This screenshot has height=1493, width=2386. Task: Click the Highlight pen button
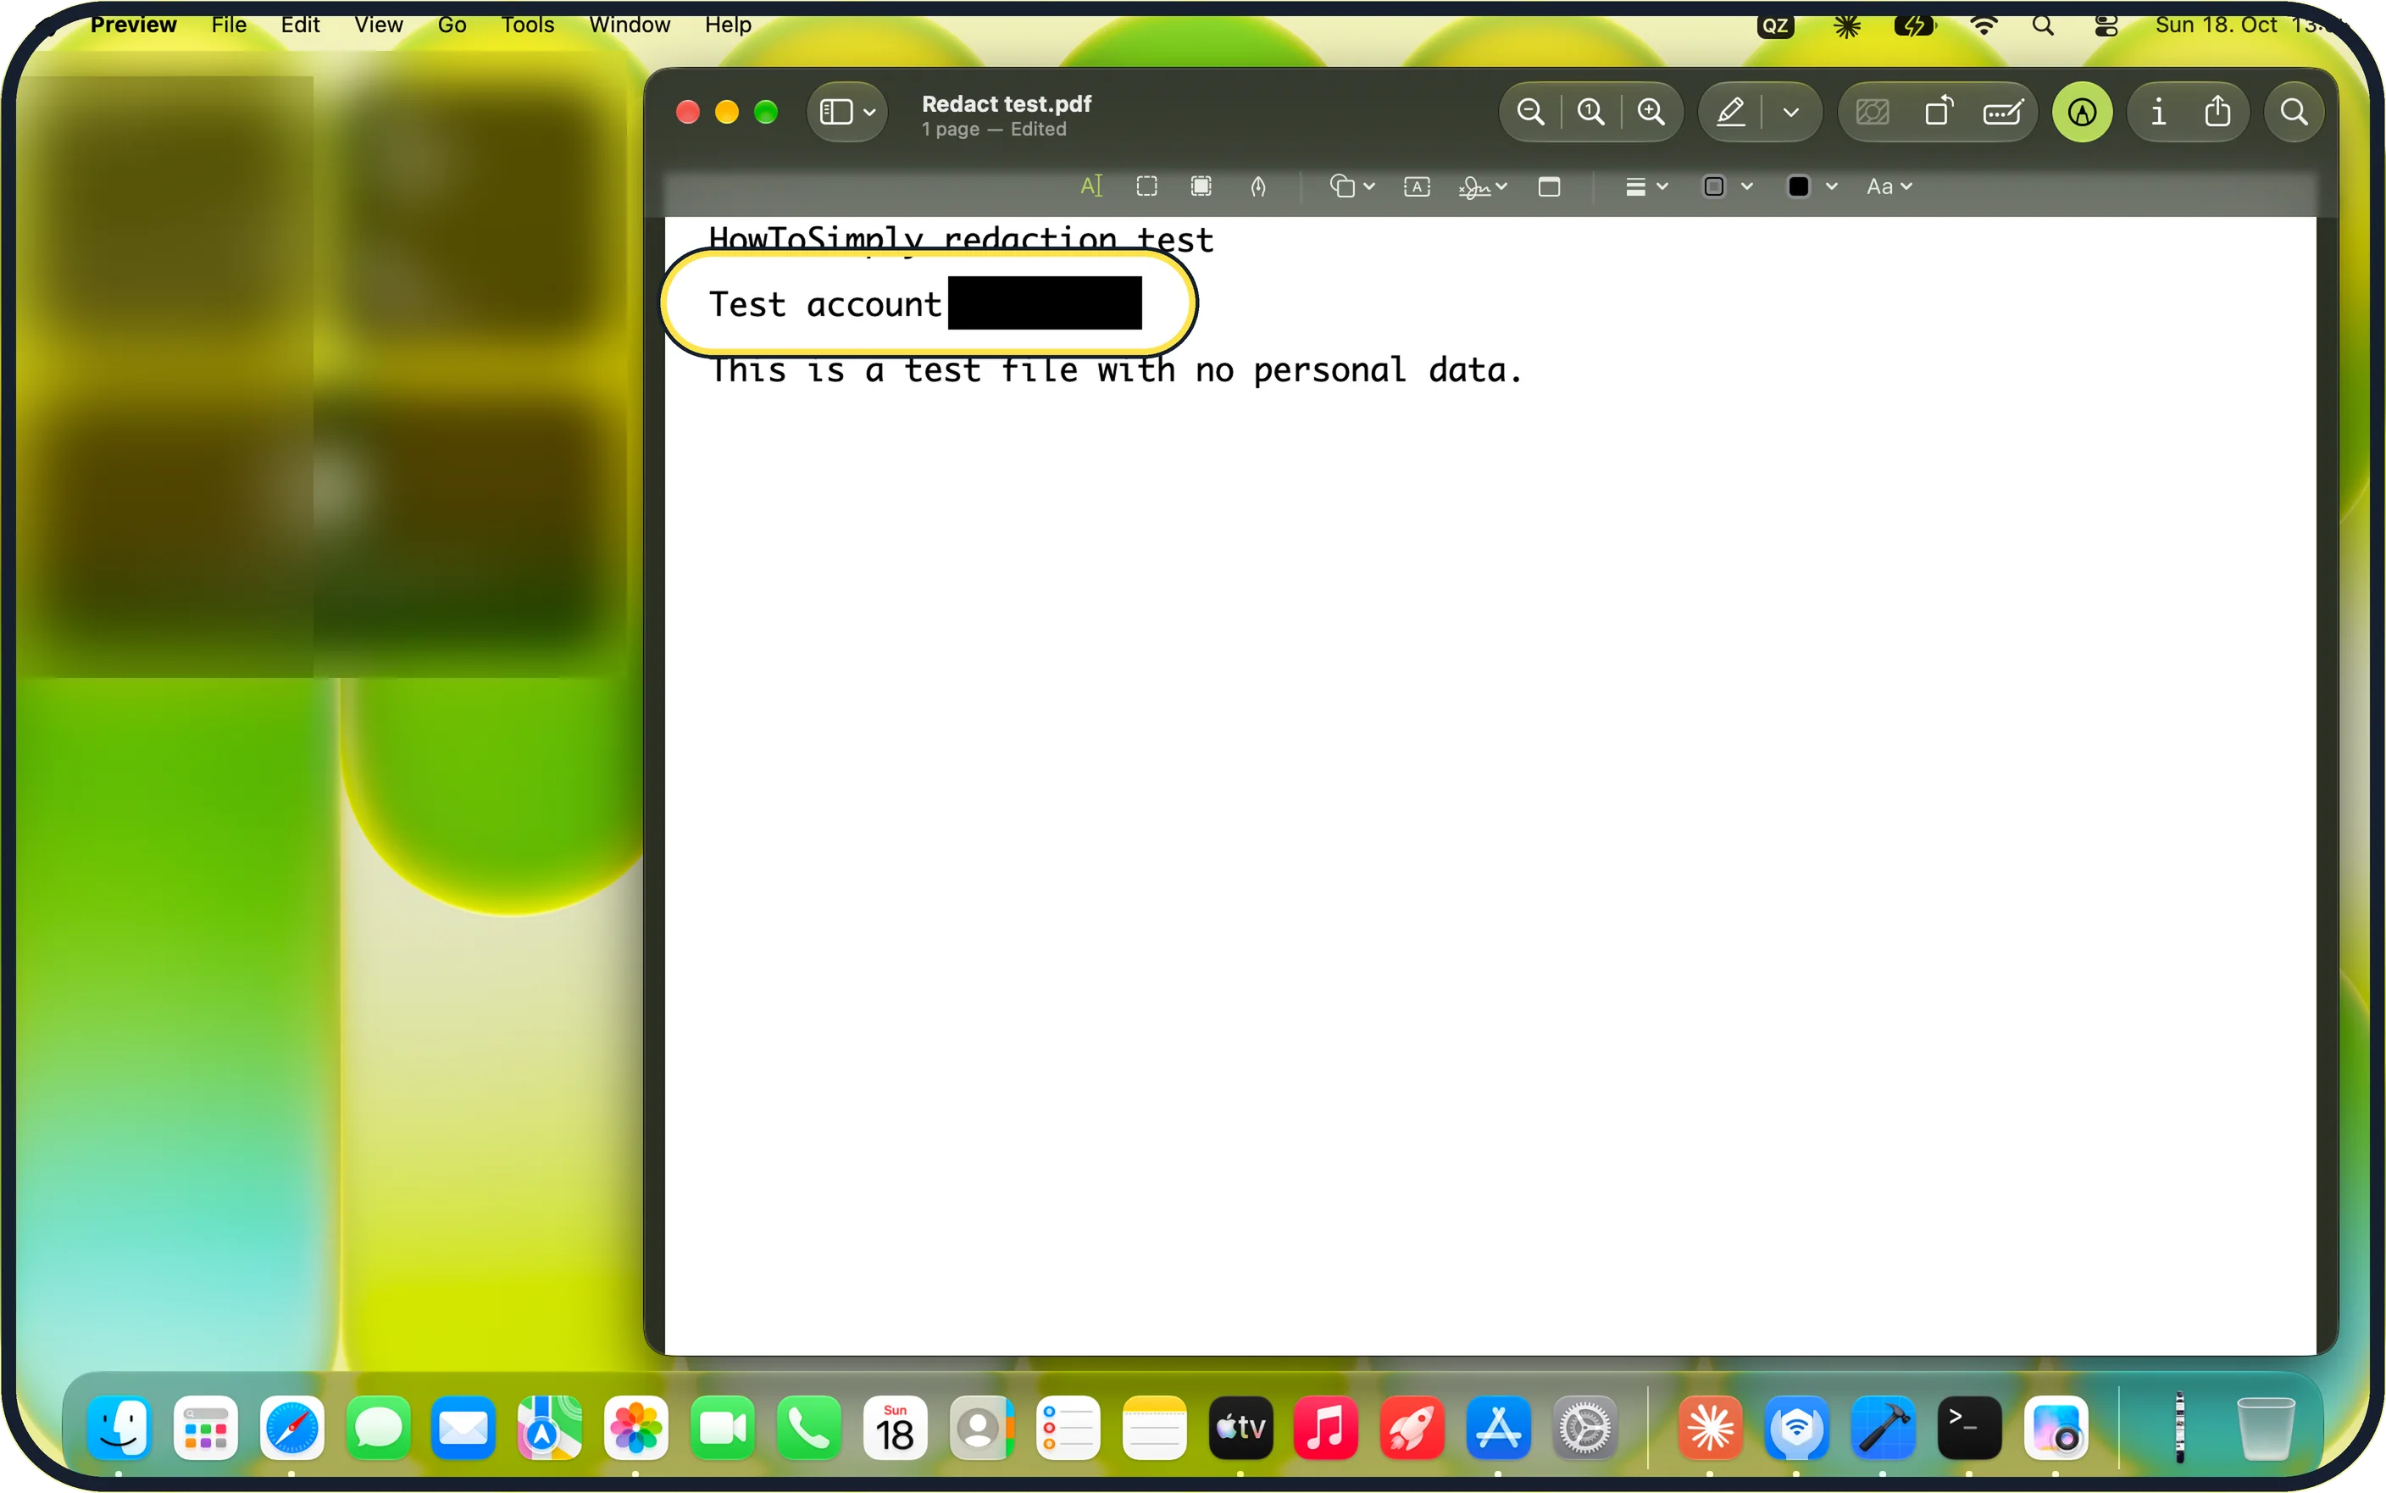pos(1730,112)
